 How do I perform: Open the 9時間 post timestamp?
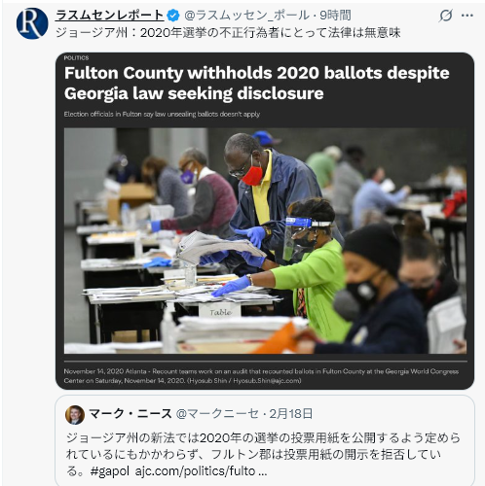335,15
